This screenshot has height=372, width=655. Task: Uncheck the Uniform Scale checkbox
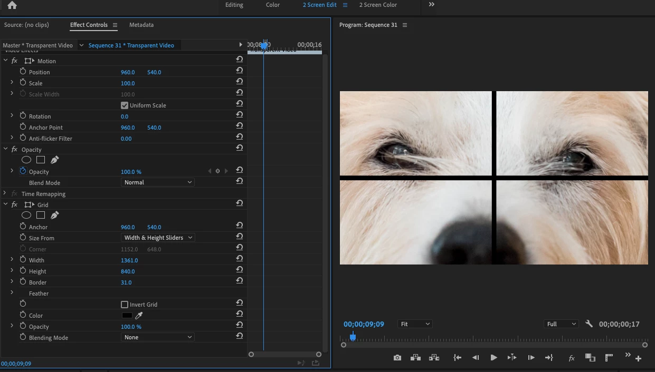[125, 105]
